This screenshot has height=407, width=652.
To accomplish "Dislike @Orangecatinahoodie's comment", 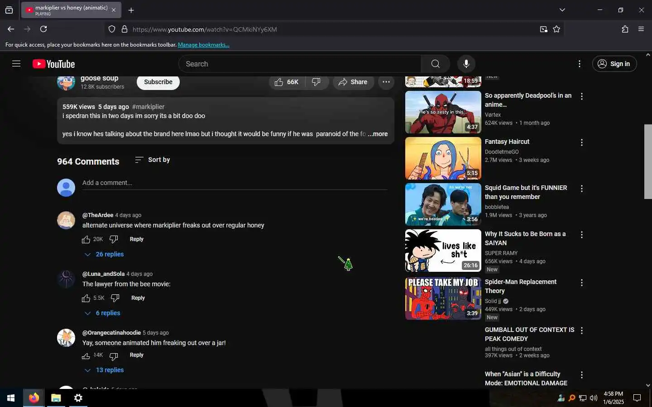I will pos(114,356).
